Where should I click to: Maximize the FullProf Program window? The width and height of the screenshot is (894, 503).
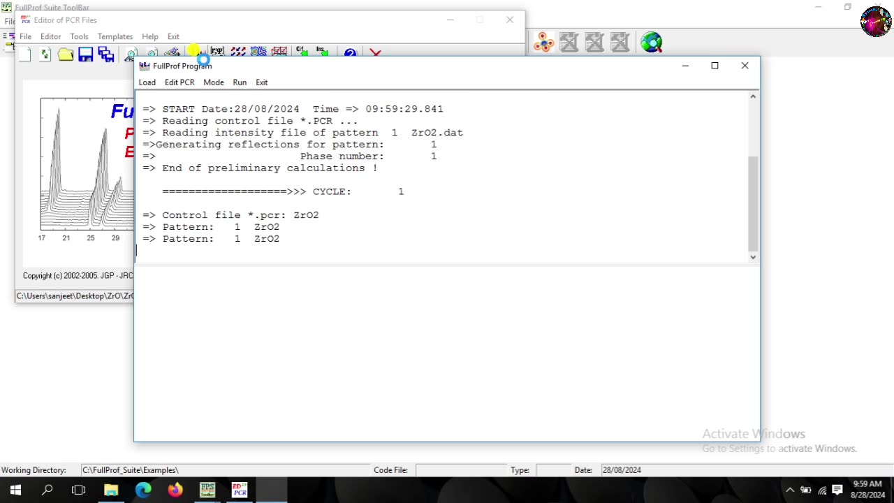[x=715, y=66]
